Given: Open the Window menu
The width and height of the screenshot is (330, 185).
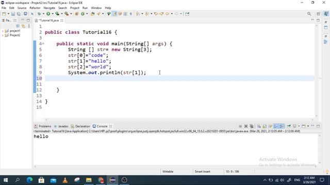Looking at the screenshot, I should [96, 8].
